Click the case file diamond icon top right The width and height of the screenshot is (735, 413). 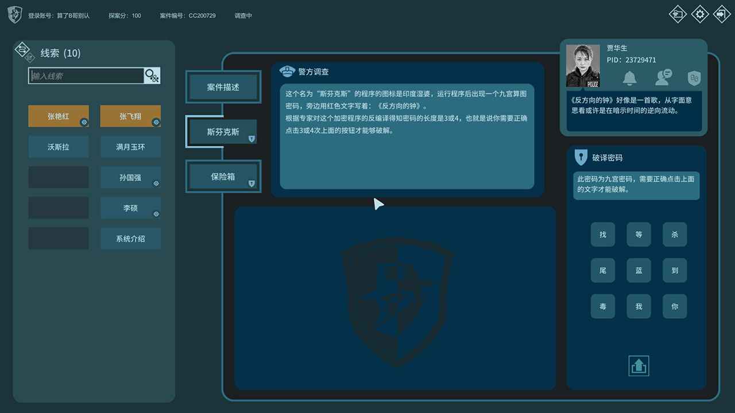[678, 14]
